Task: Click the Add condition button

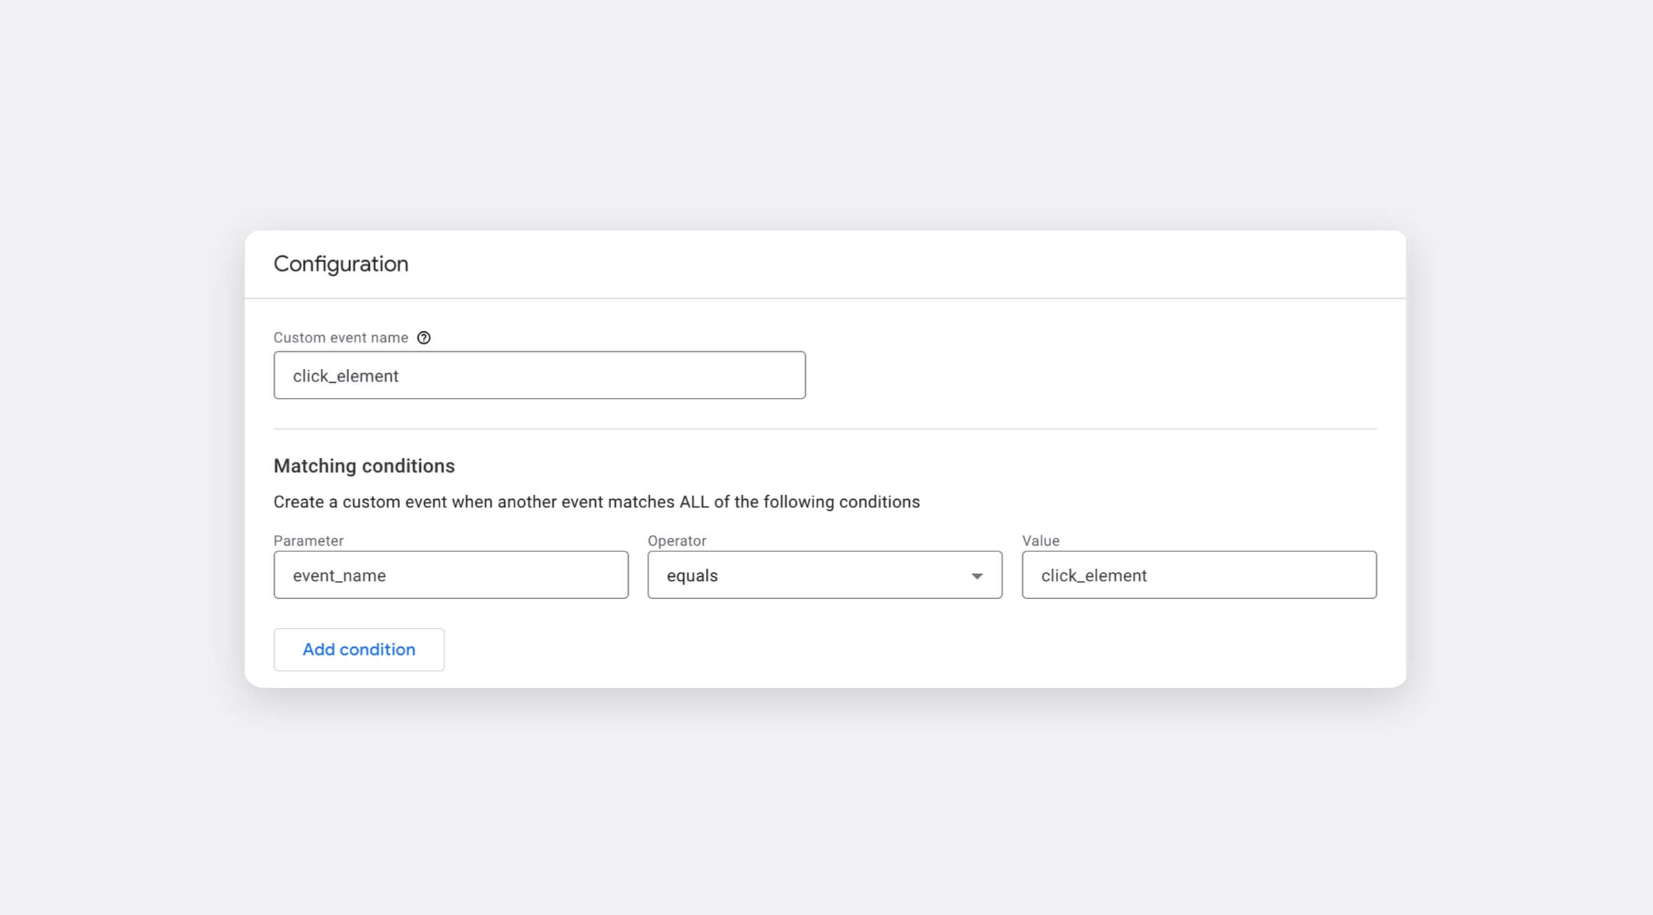Action: pos(359,649)
